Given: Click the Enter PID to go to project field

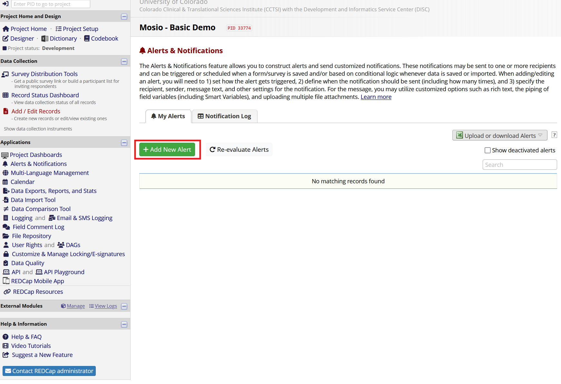Looking at the screenshot, I should [x=51, y=4].
